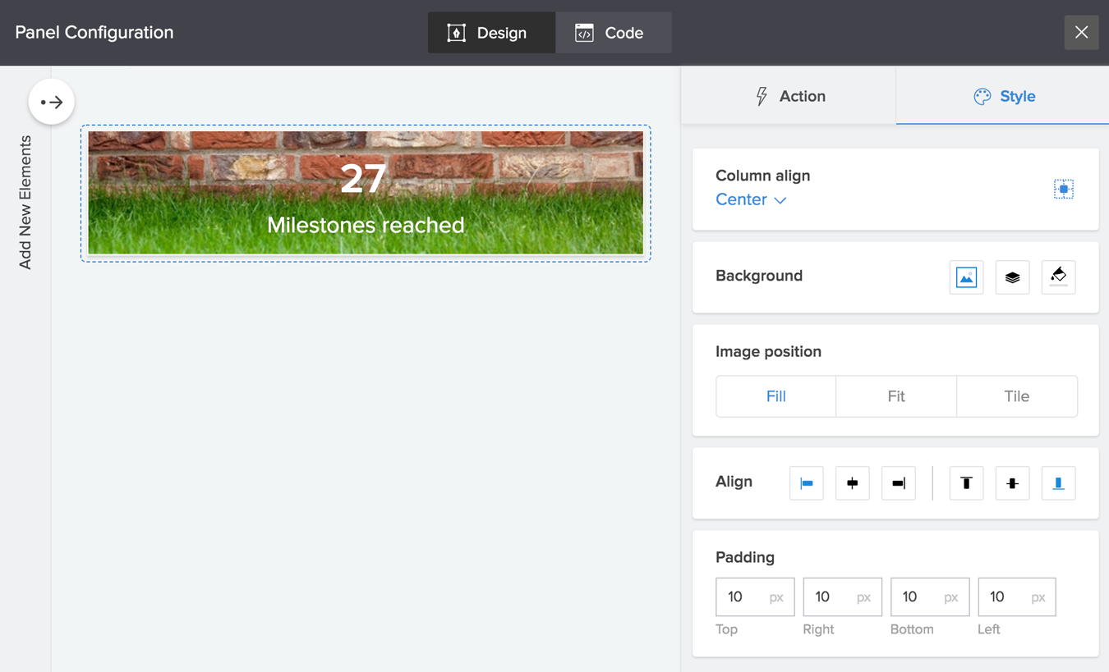Switch to the Design tab
The height and width of the screenshot is (672, 1109).
pyautogui.click(x=491, y=33)
